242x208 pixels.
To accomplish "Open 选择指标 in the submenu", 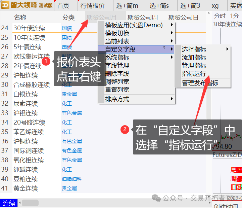I will click(x=203, y=49).
